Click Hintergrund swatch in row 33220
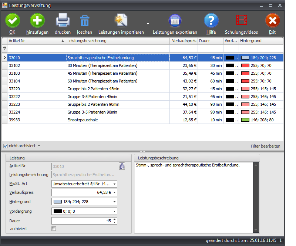Viewport: 296px width, 246px height. click(245, 89)
